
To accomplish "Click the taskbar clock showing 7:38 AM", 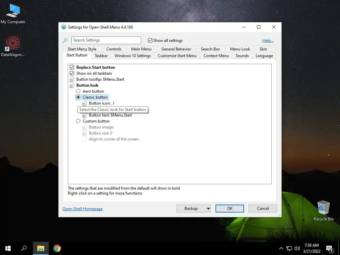I will (x=311, y=248).
